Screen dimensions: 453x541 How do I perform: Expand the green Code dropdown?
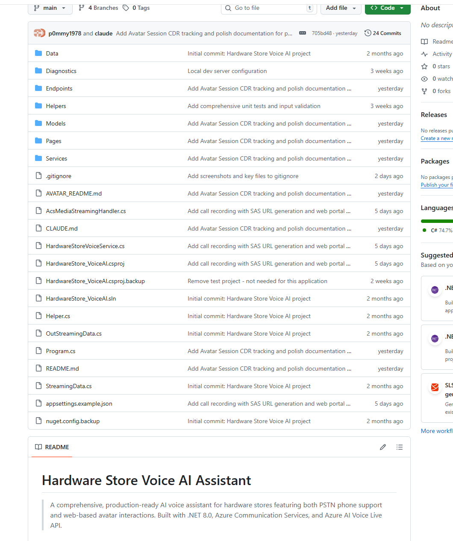[x=387, y=7]
